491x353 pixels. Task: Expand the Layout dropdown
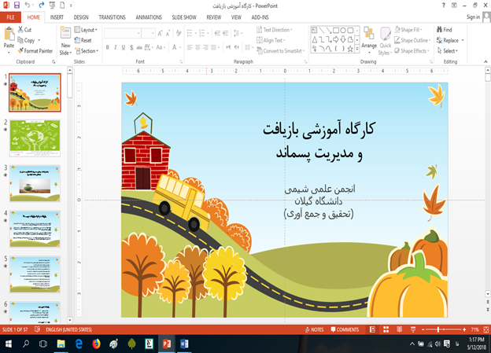pyautogui.click(x=88, y=30)
